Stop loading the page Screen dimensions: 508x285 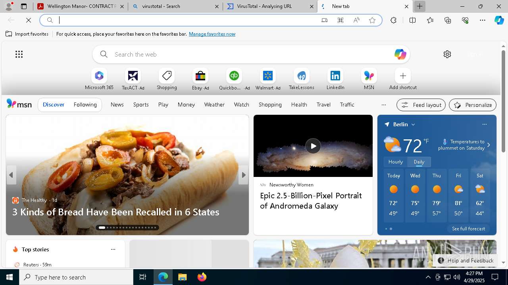[x=29, y=20]
